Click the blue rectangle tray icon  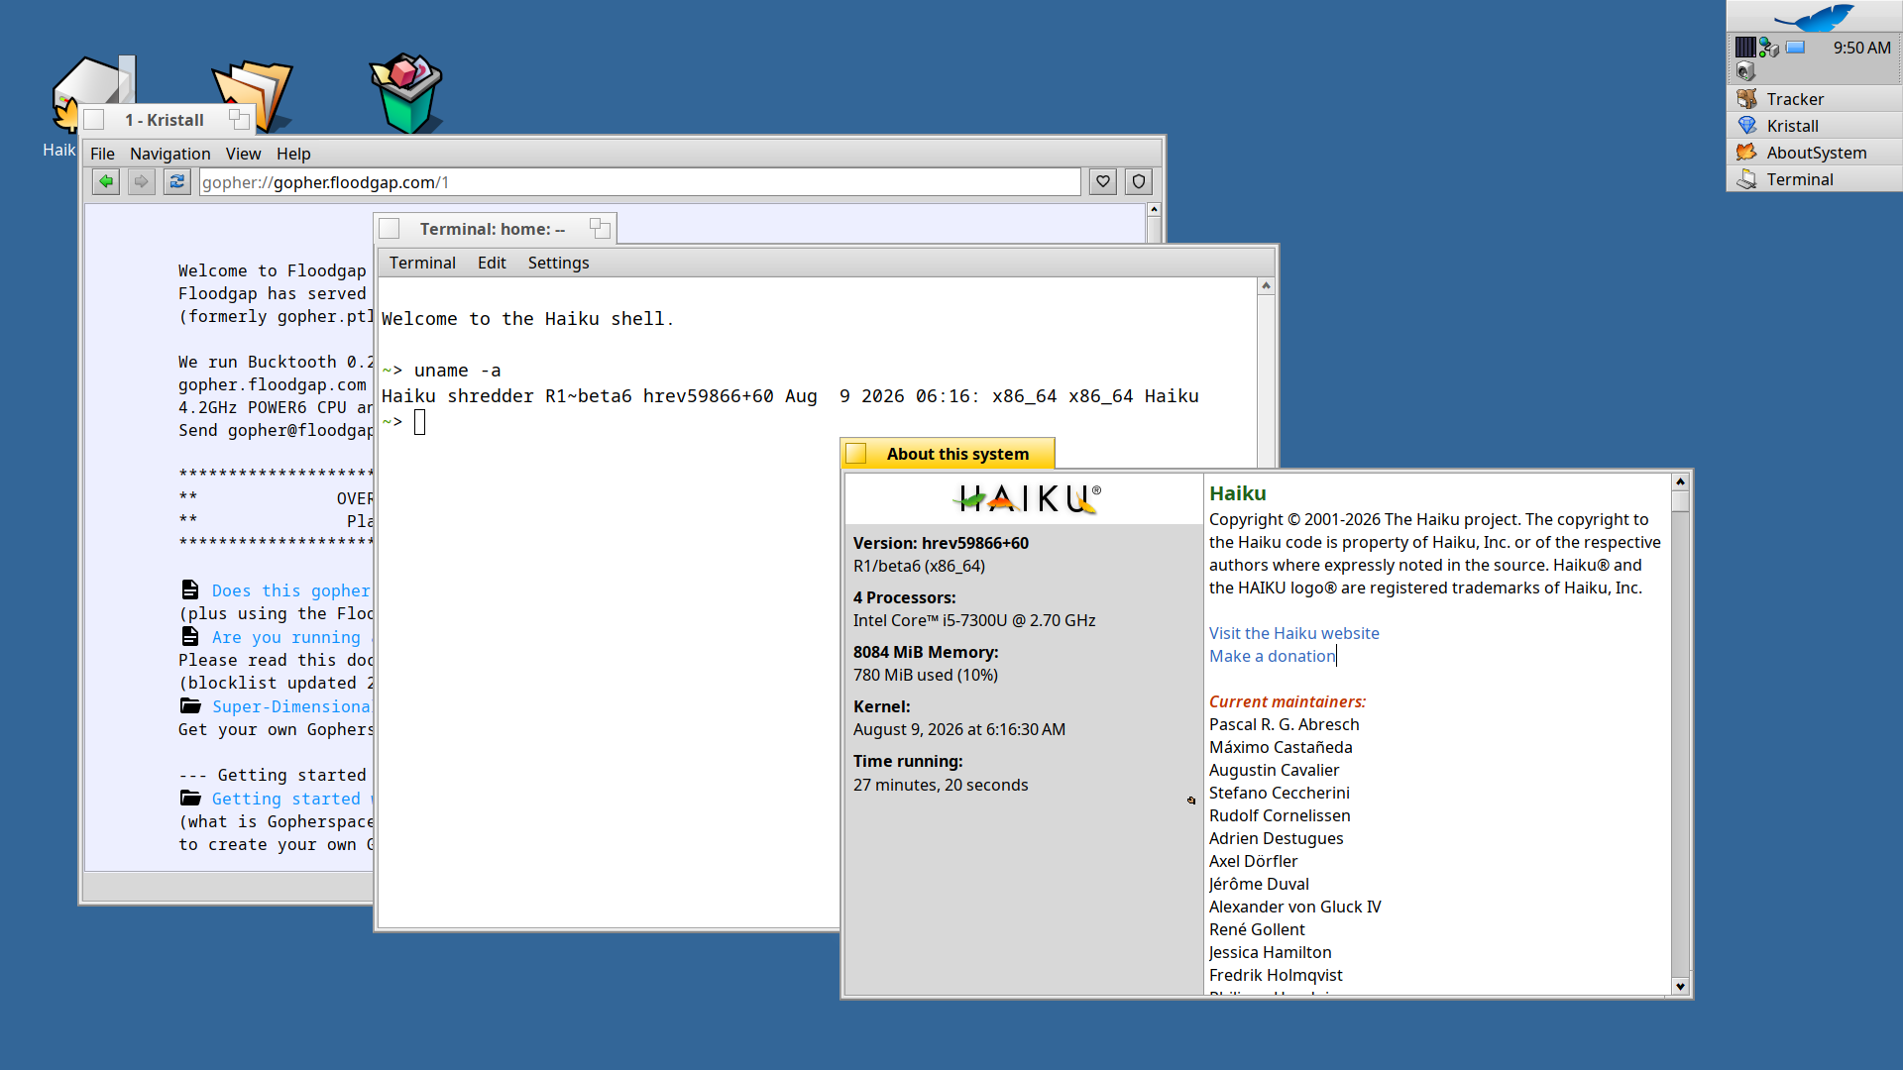(1795, 47)
